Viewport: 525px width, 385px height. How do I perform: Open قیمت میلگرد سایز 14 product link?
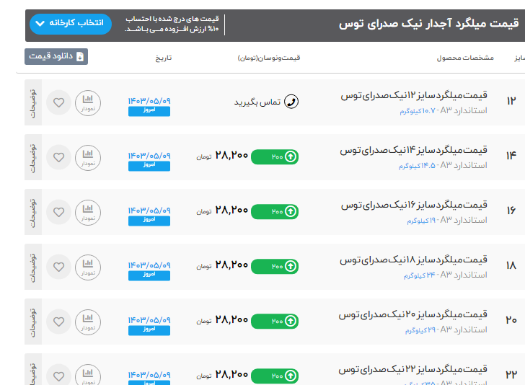pos(414,150)
